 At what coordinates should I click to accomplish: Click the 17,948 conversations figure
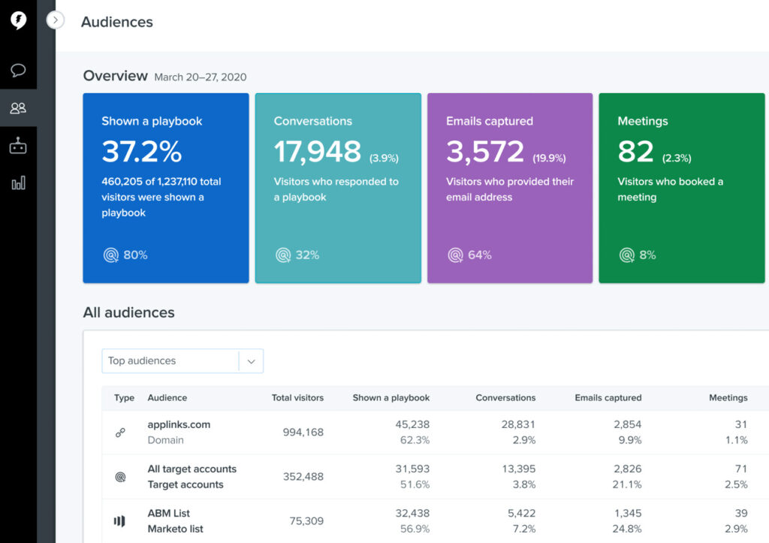point(318,151)
